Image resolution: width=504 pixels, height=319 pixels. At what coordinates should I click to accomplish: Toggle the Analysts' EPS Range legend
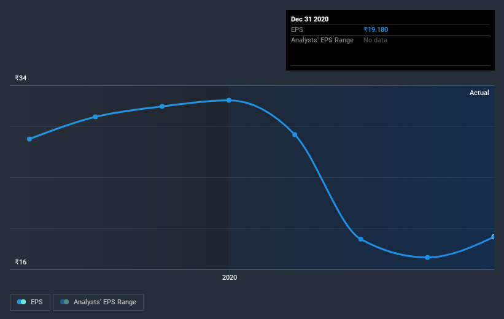tap(98, 302)
